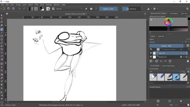Hide Layer 33 via eye icon
190x107 pixels.
(151, 53)
